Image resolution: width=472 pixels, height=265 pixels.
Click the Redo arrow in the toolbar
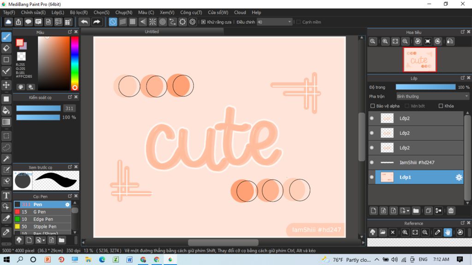97,22
